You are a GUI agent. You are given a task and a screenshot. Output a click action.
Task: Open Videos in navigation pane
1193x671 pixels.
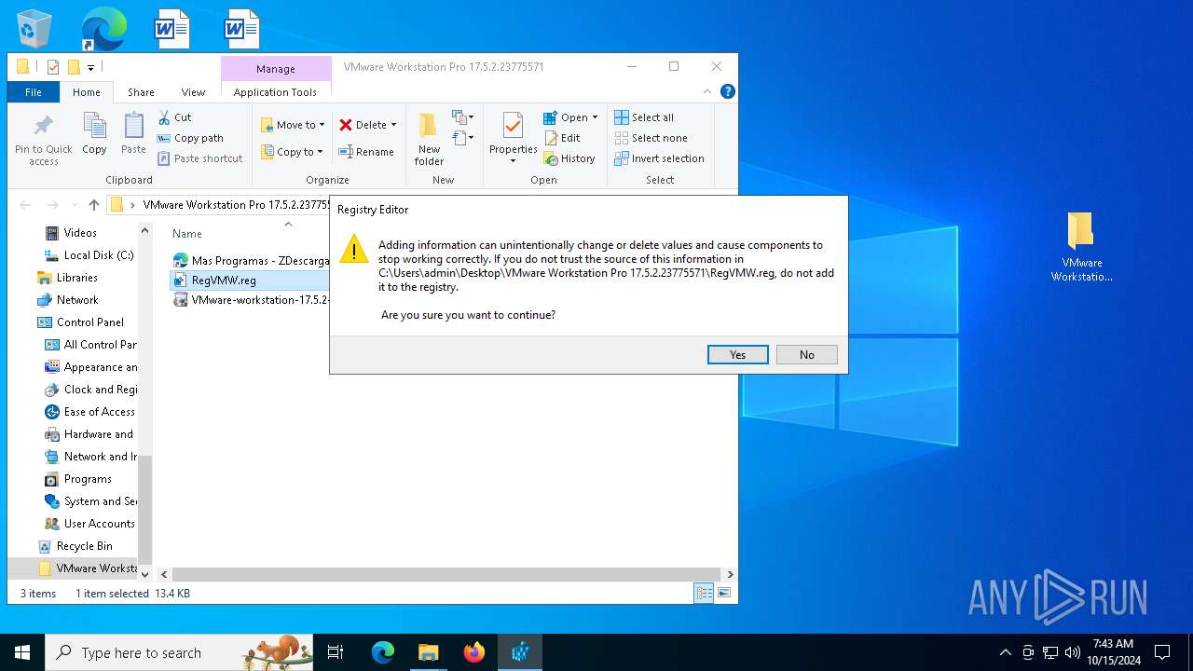pyautogui.click(x=80, y=233)
